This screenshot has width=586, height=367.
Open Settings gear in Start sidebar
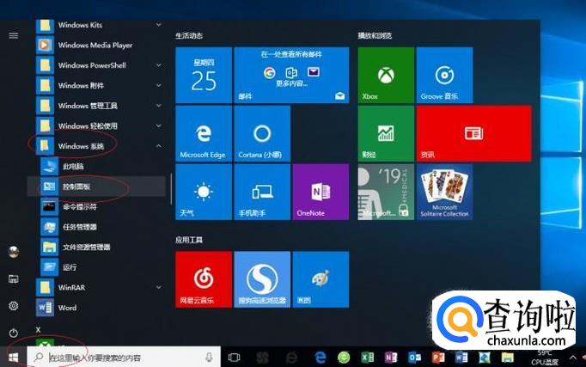(13, 306)
